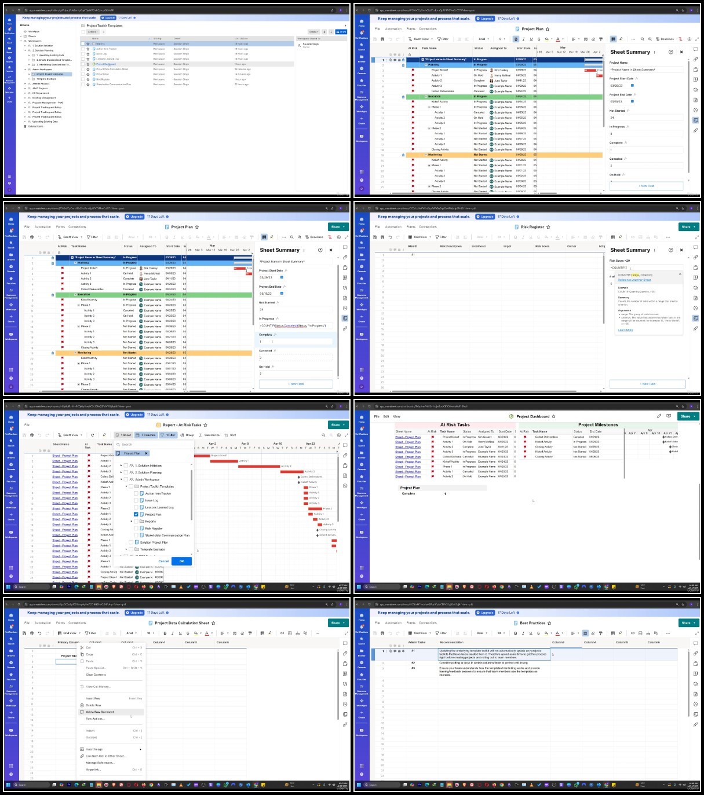Viewport: 704px width, 795px height.
Task: Collapse the Admin Workspace tree node in picker
Action: pyautogui.click(x=121, y=479)
